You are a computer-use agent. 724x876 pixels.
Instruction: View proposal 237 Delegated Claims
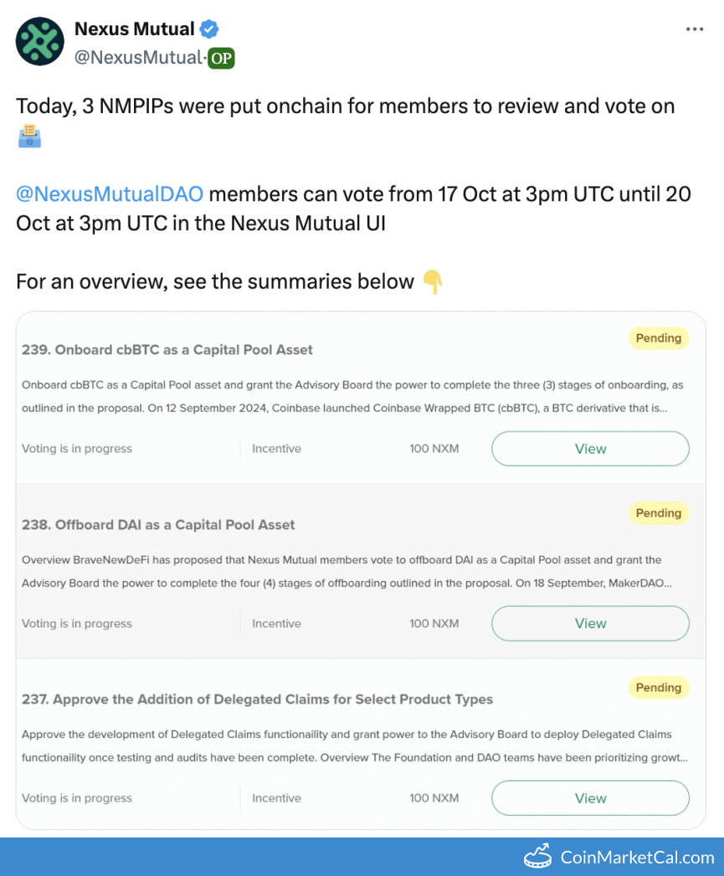(x=590, y=798)
